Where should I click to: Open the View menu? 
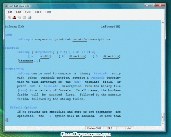[x=28, y=12]
